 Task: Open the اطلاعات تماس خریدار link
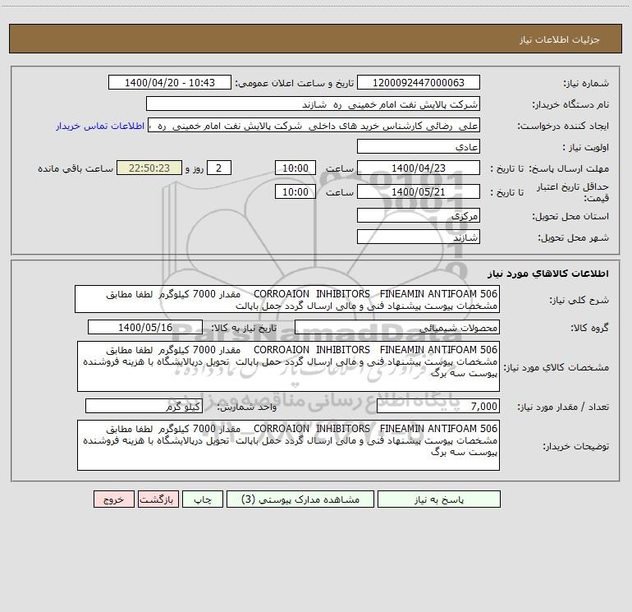coord(100,126)
